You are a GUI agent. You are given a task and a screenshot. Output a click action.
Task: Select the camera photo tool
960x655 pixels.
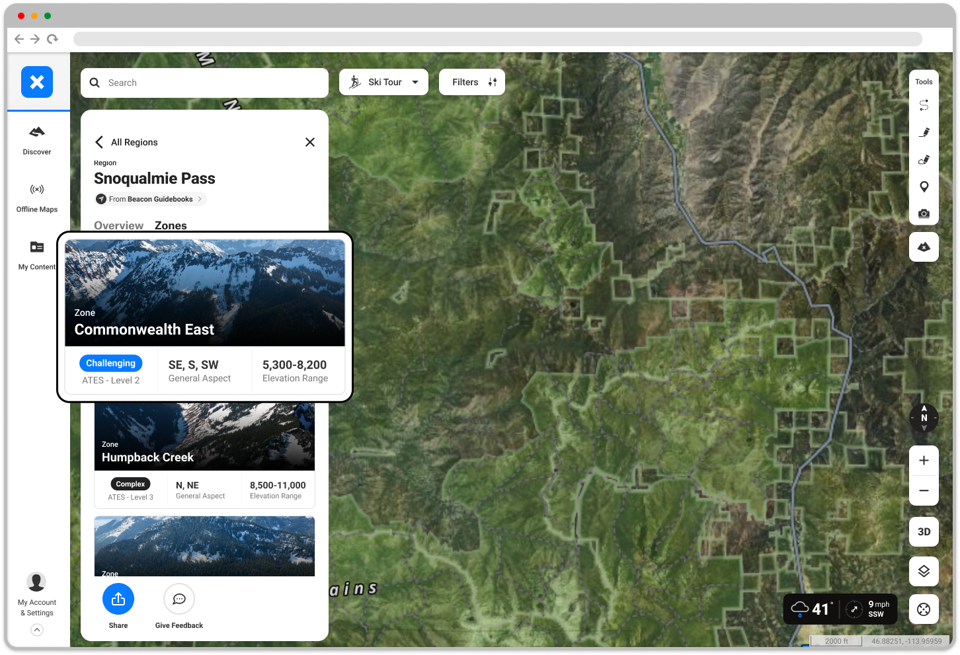[924, 213]
